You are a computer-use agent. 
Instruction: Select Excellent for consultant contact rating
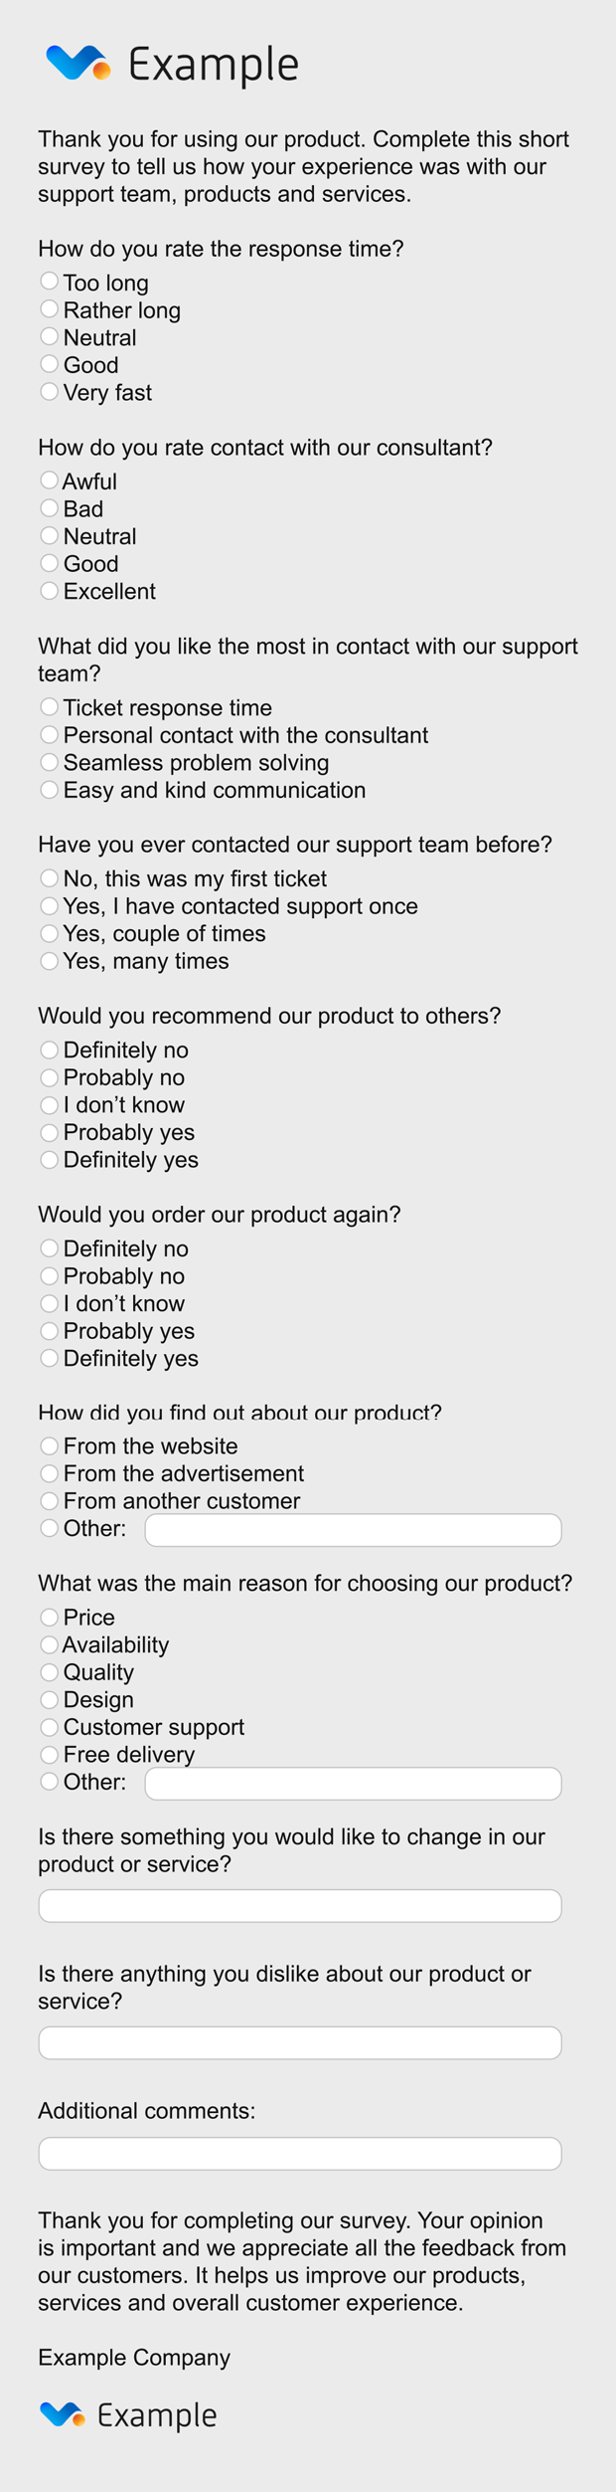tap(49, 590)
